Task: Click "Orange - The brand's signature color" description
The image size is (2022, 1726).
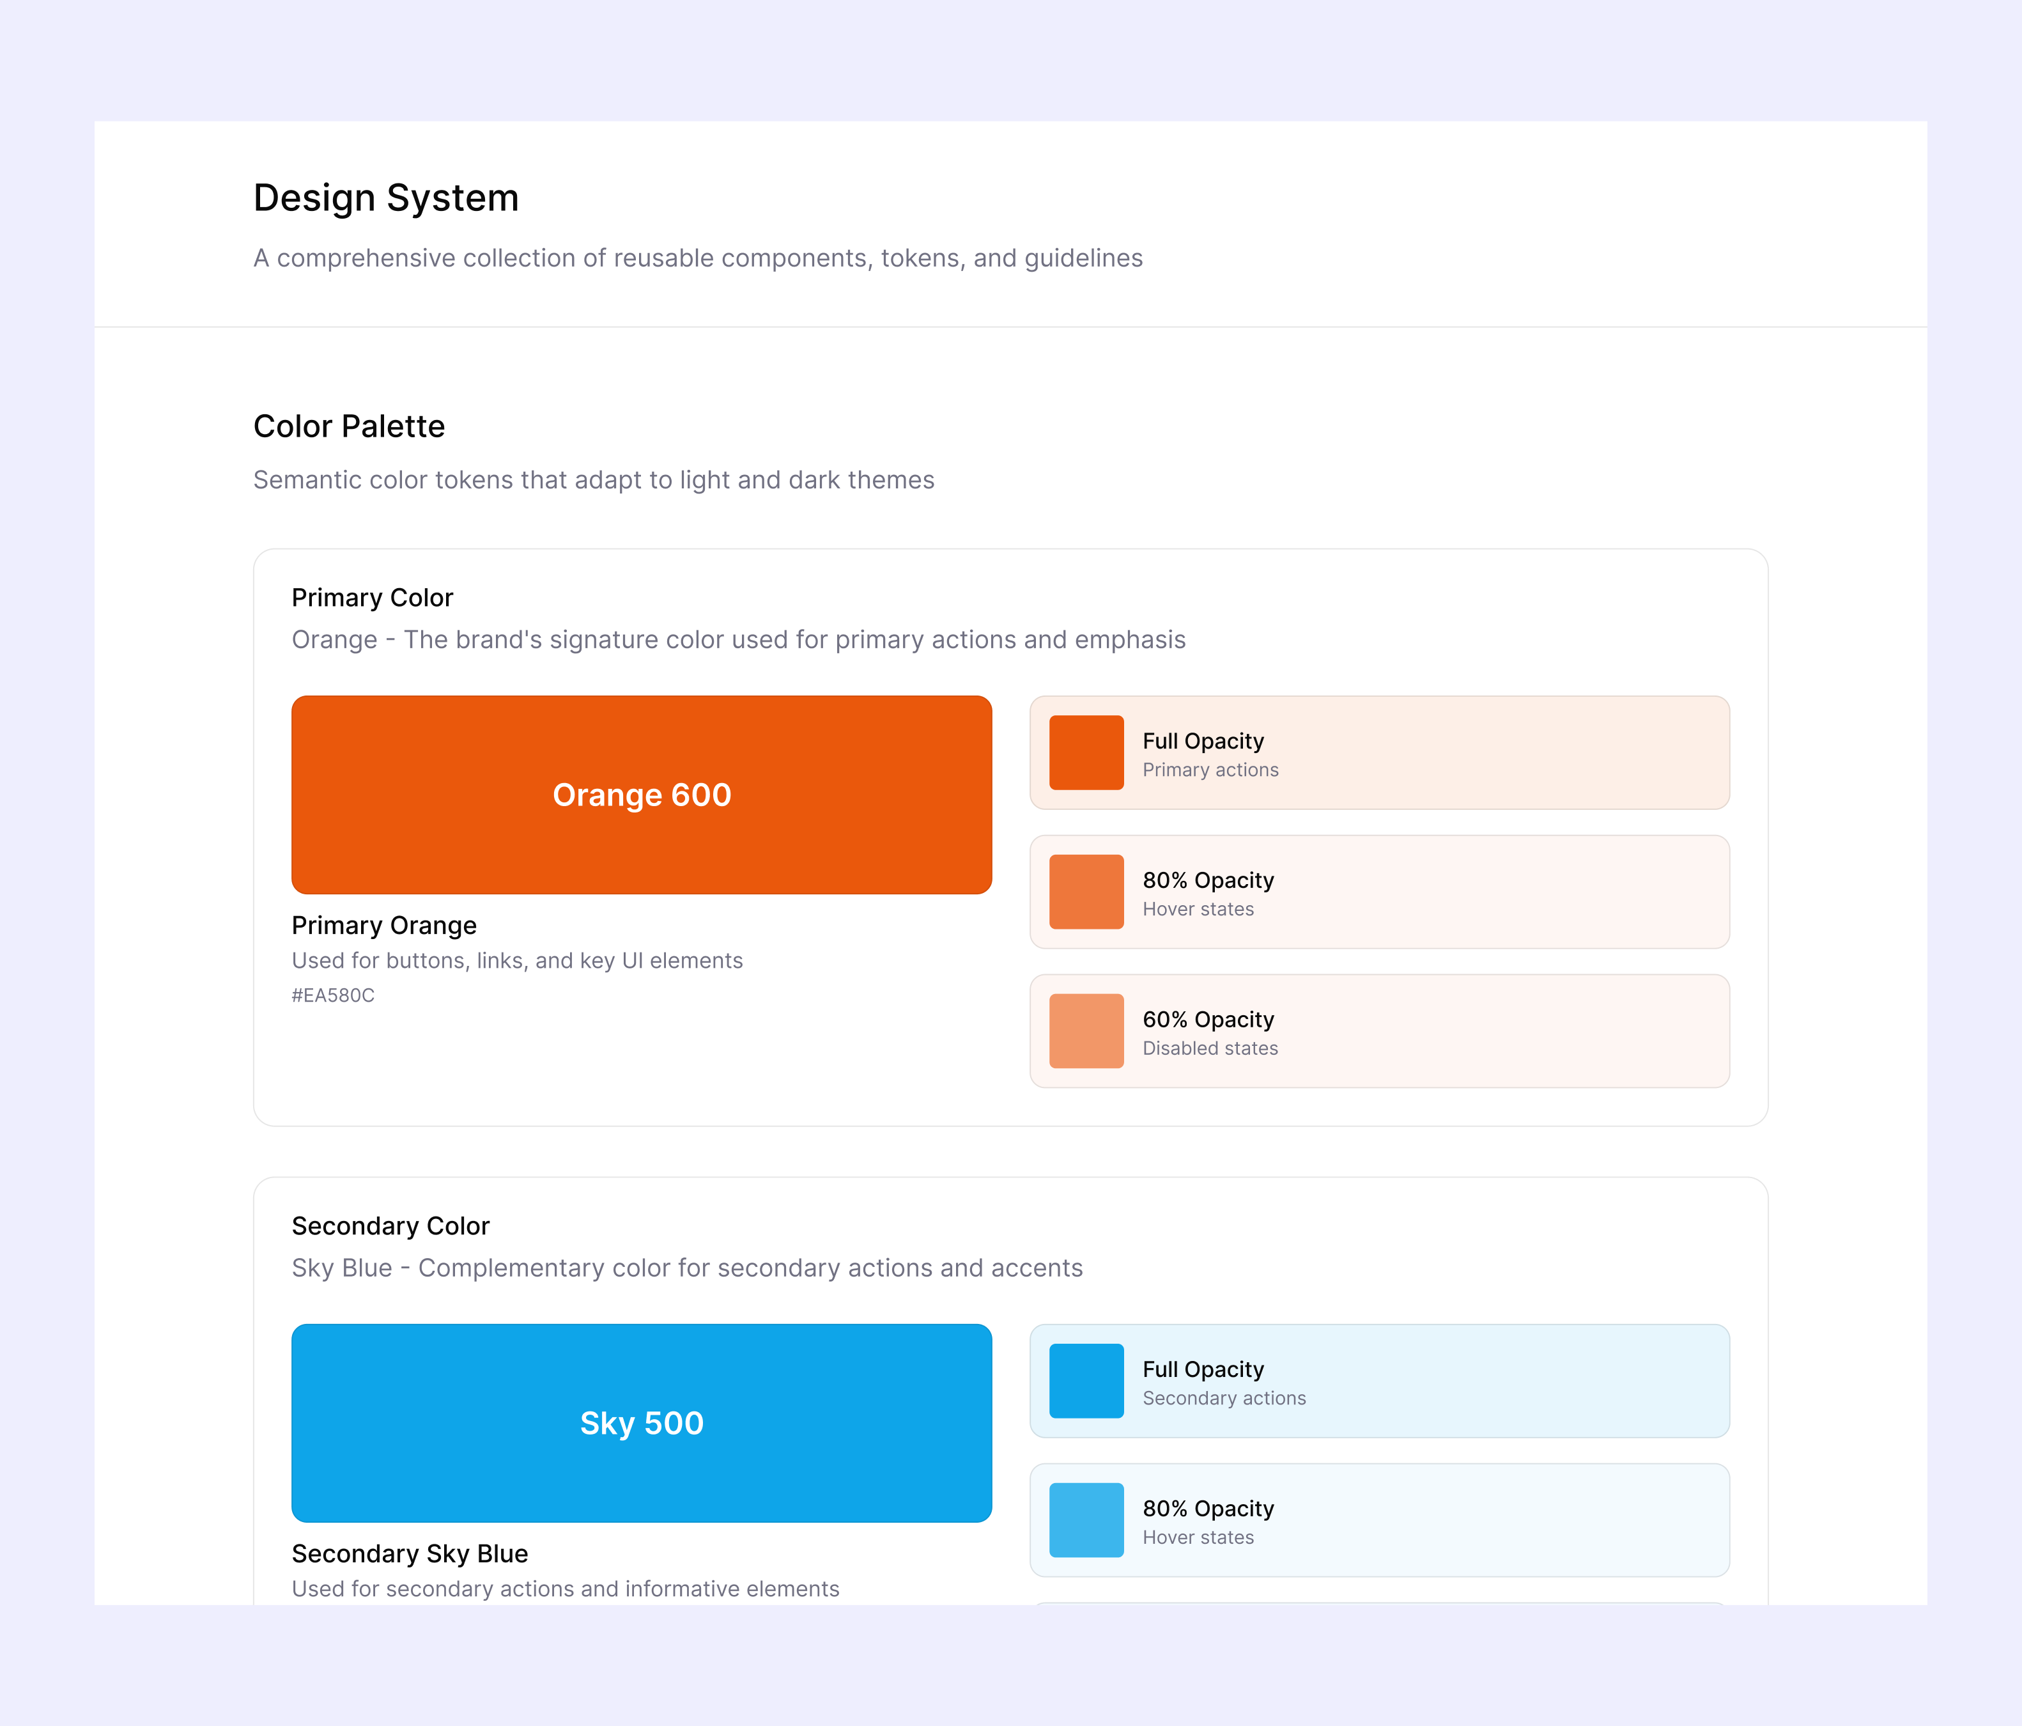Action: pos(739,639)
